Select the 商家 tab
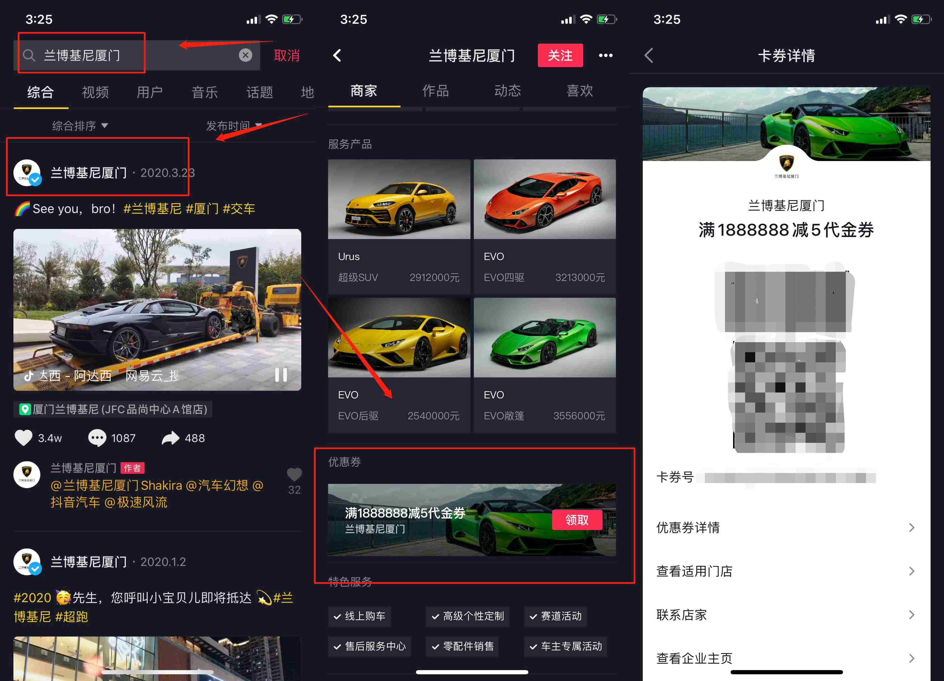 click(364, 91)
